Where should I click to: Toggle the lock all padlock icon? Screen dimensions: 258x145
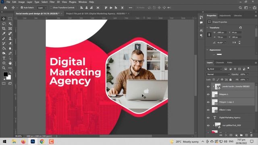point(231,80)
